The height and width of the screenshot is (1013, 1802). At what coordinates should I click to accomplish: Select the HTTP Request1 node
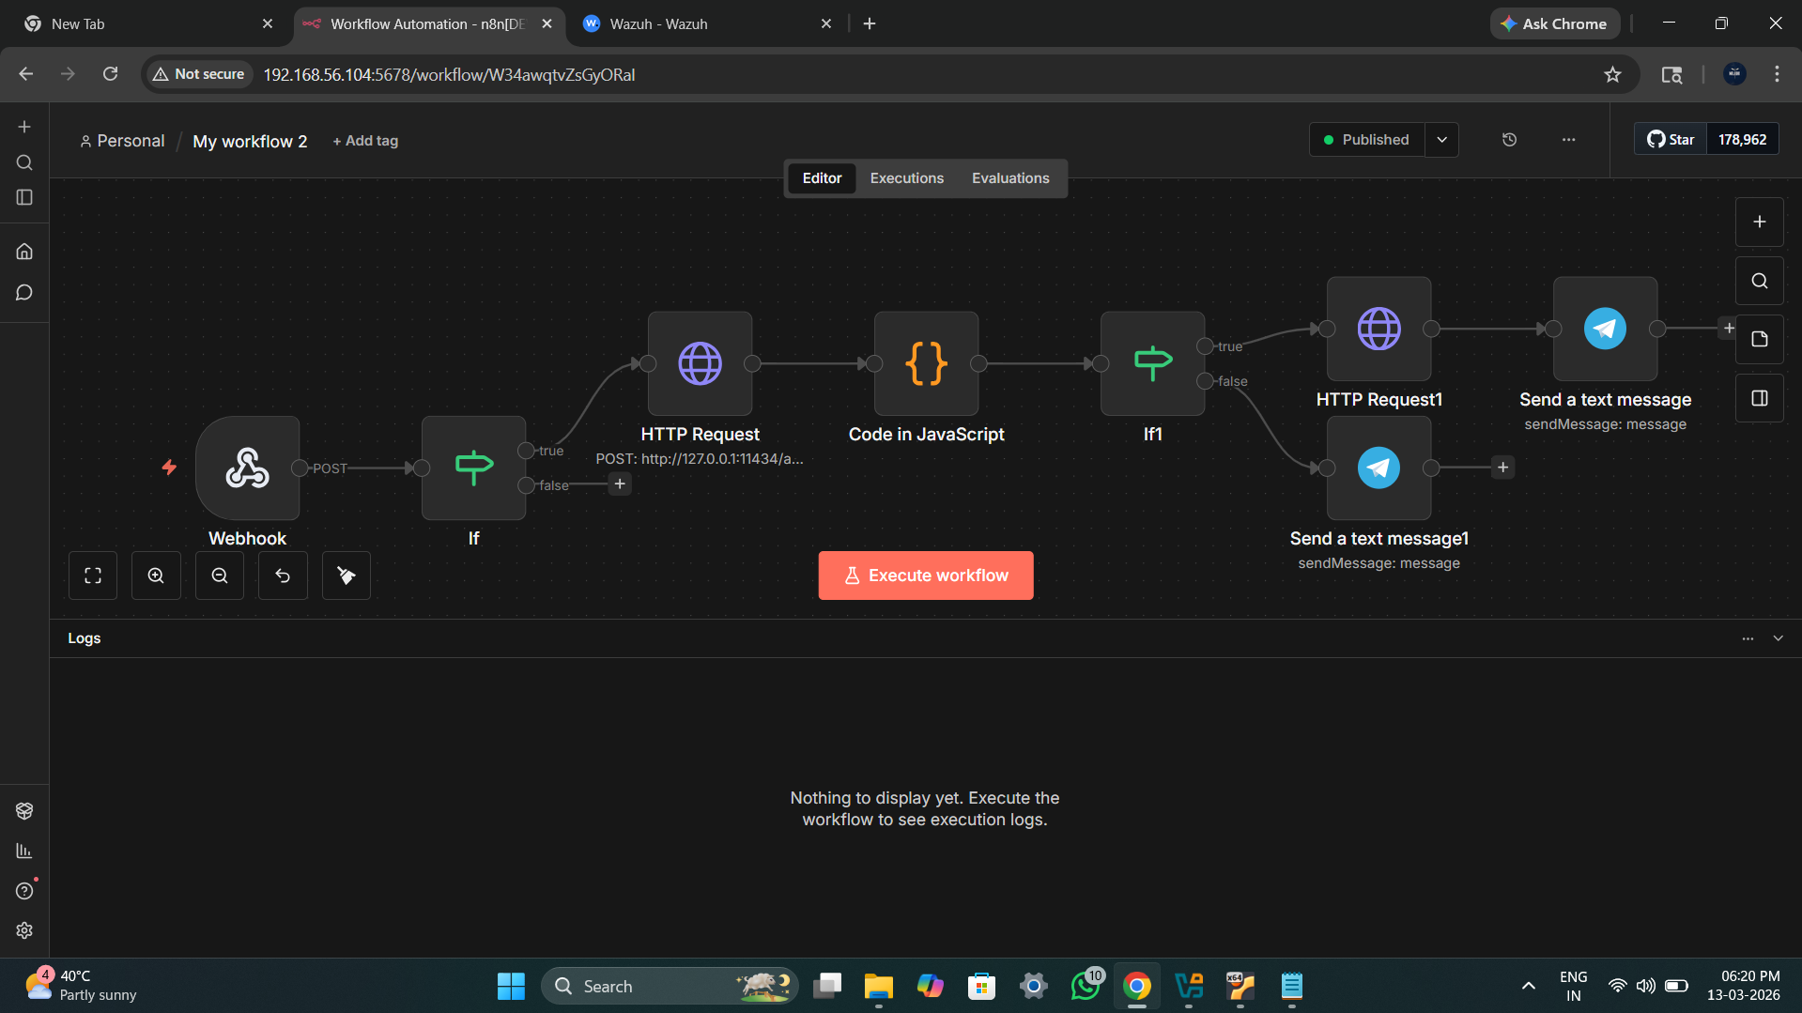pos(1378,329)
